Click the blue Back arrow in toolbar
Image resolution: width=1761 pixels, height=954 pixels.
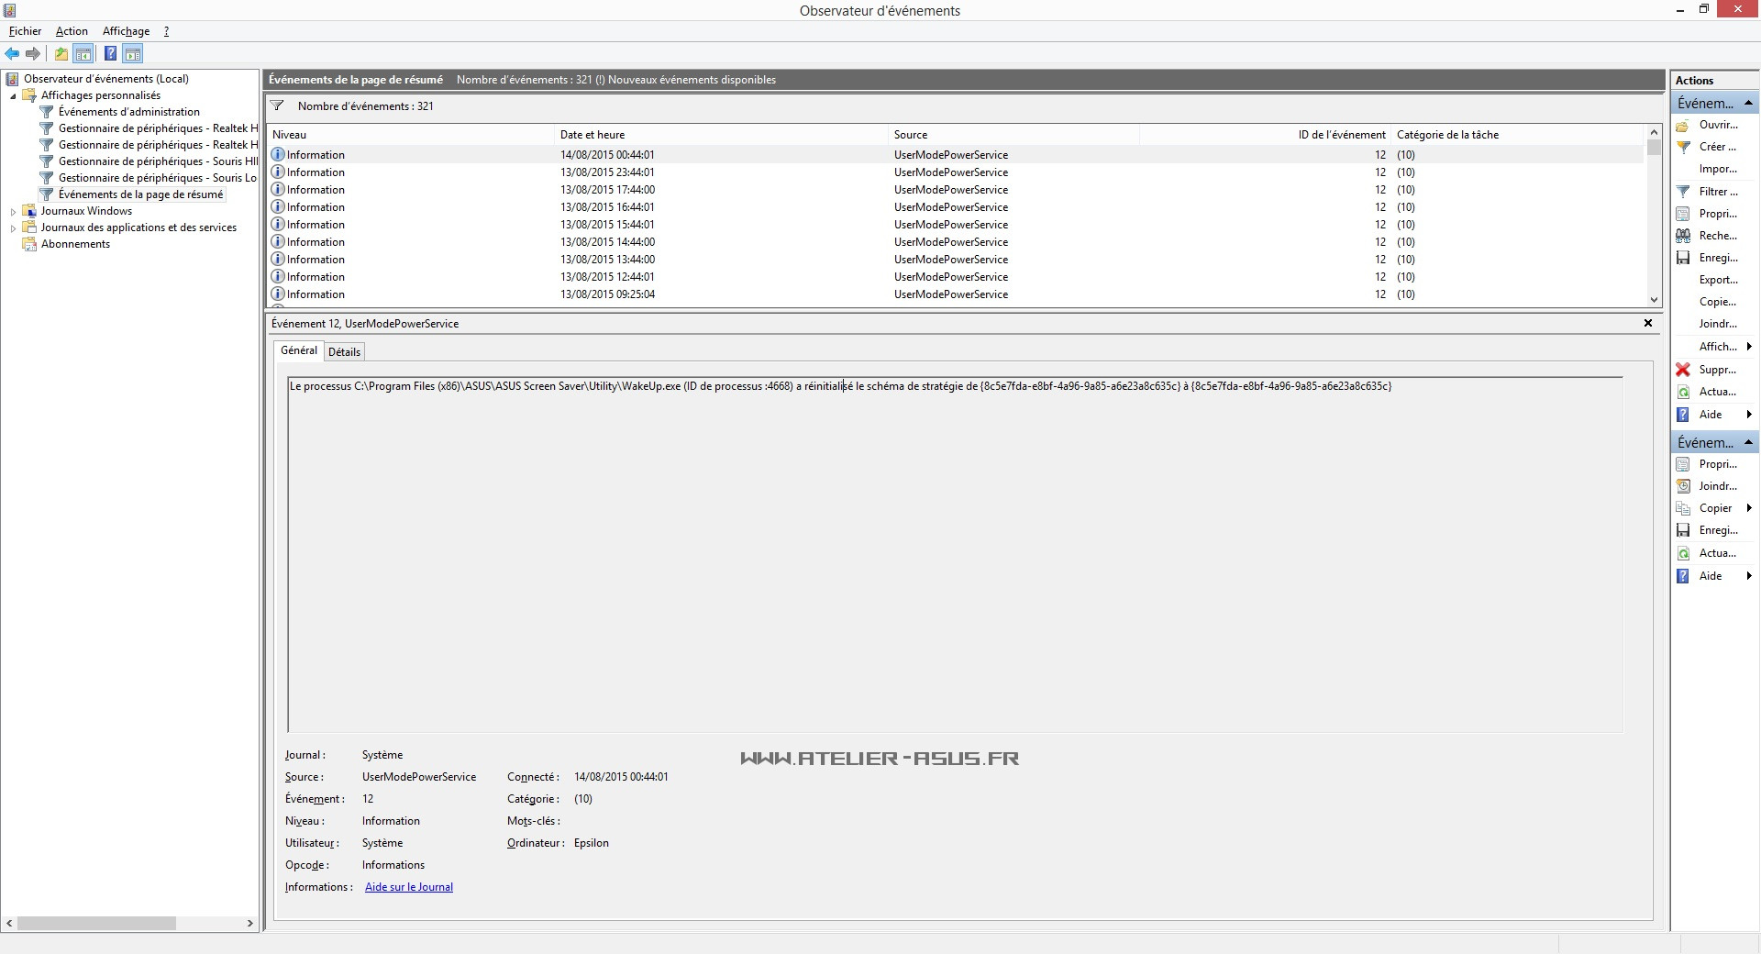12,54
